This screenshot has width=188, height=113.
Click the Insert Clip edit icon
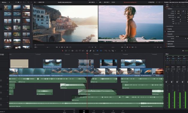click(x=76, y=51)
